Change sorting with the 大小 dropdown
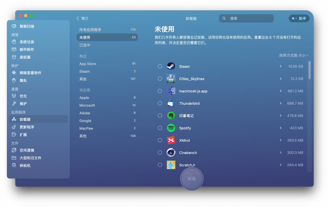 [300, 55]
